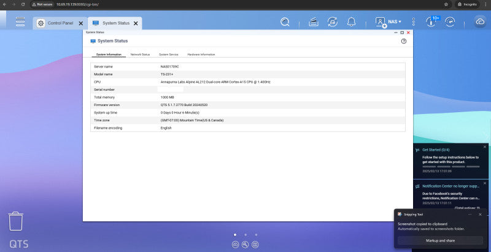The image size is (491, 252).
Task: Click the copyright circle icon at bottom
Action: (x=235, y=245)
